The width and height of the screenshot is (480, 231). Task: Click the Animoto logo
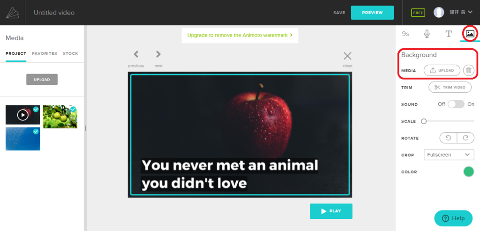13,13
